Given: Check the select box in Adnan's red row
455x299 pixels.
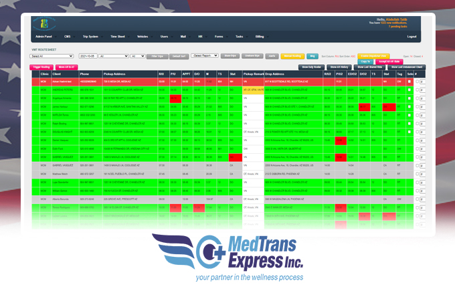Looking at the screenshot, I should tap(409, 82).
